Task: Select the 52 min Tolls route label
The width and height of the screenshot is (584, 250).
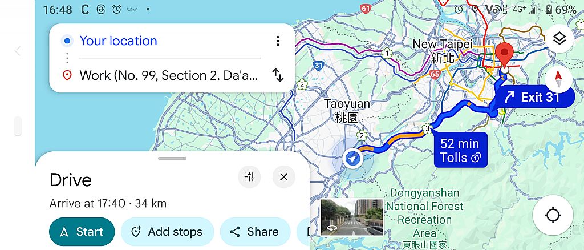Action: [x=460, y=150]
